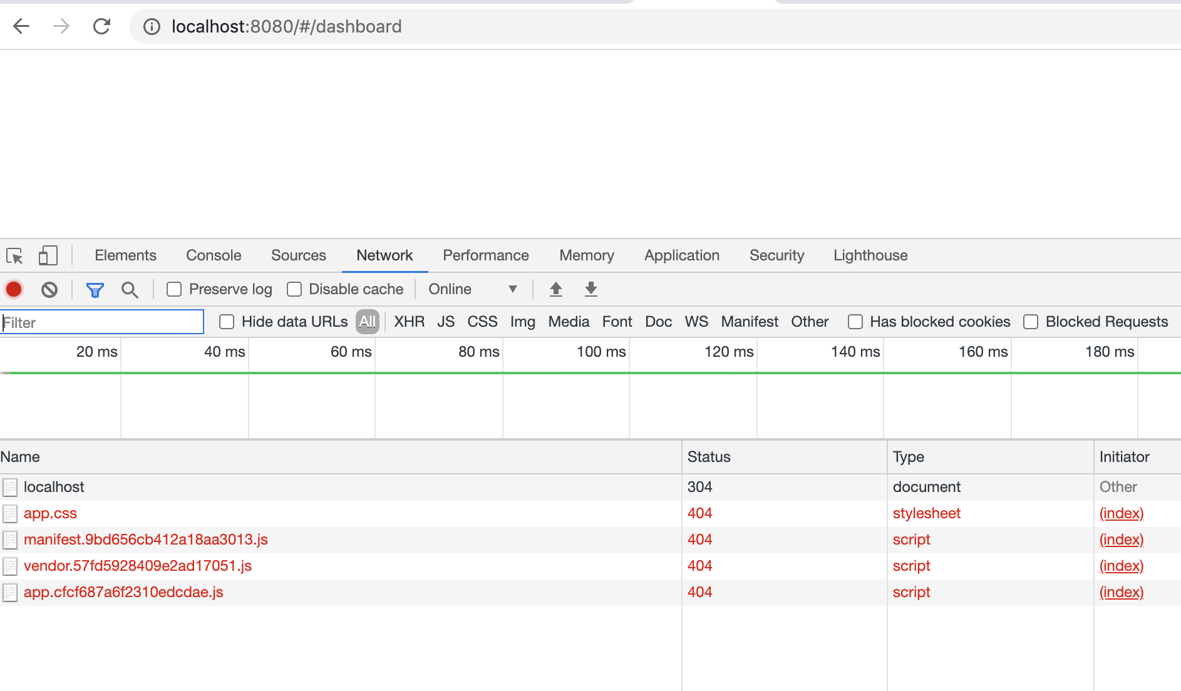
Task: Filter requests by Media
Action: coord(569,322)
